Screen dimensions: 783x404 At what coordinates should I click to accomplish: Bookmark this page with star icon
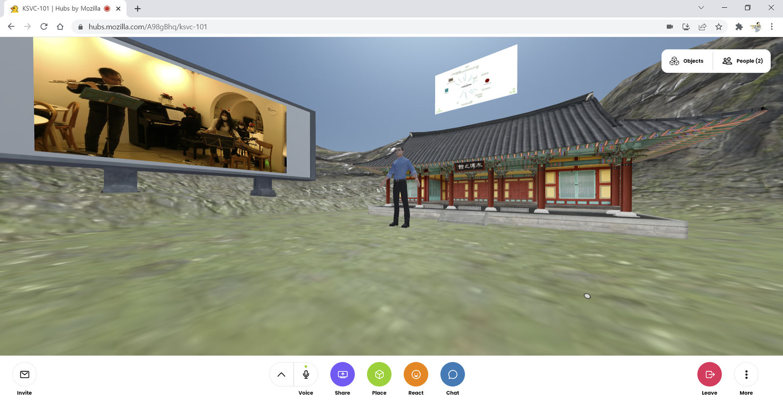[x=718, y=27]
